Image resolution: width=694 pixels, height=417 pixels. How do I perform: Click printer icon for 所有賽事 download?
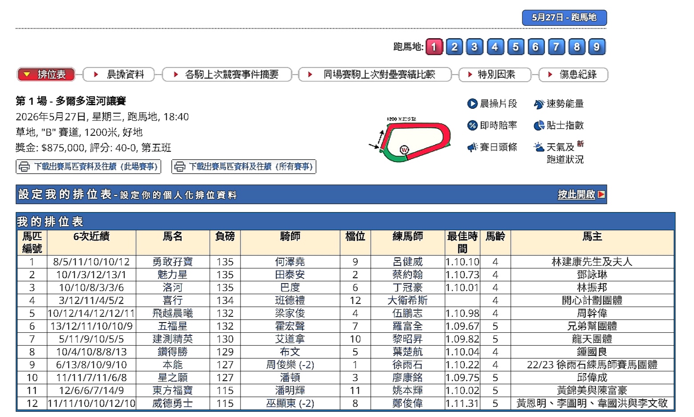pyautogui.click(x=180, y=167)
